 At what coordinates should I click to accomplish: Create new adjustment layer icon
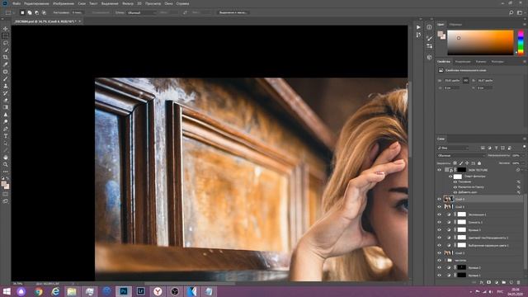click(x=497, y=282)
